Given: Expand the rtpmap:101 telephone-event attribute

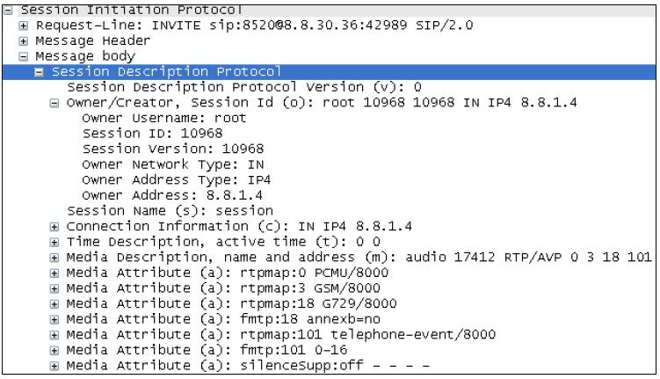Looking at the screenshot, I should click(54, 334).
